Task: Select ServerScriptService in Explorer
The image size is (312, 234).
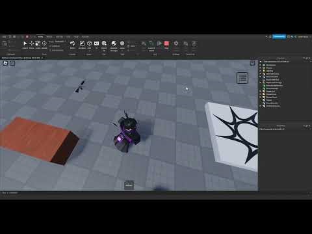Action: (272, 85)
